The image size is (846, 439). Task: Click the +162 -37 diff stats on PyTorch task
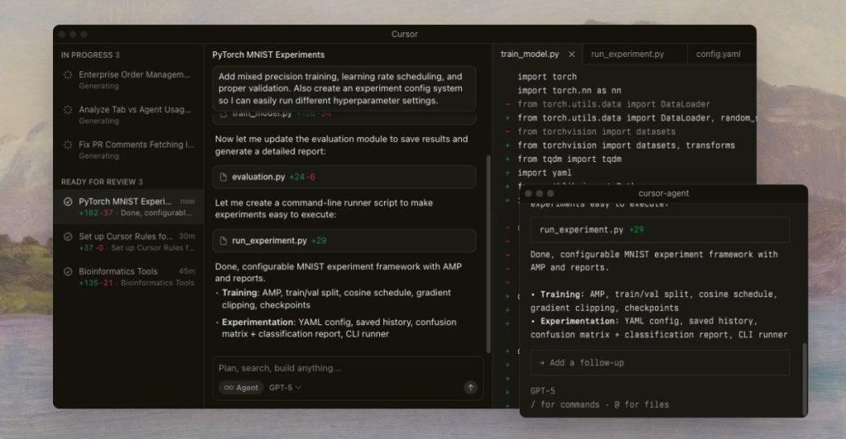[x=96, y=213]
